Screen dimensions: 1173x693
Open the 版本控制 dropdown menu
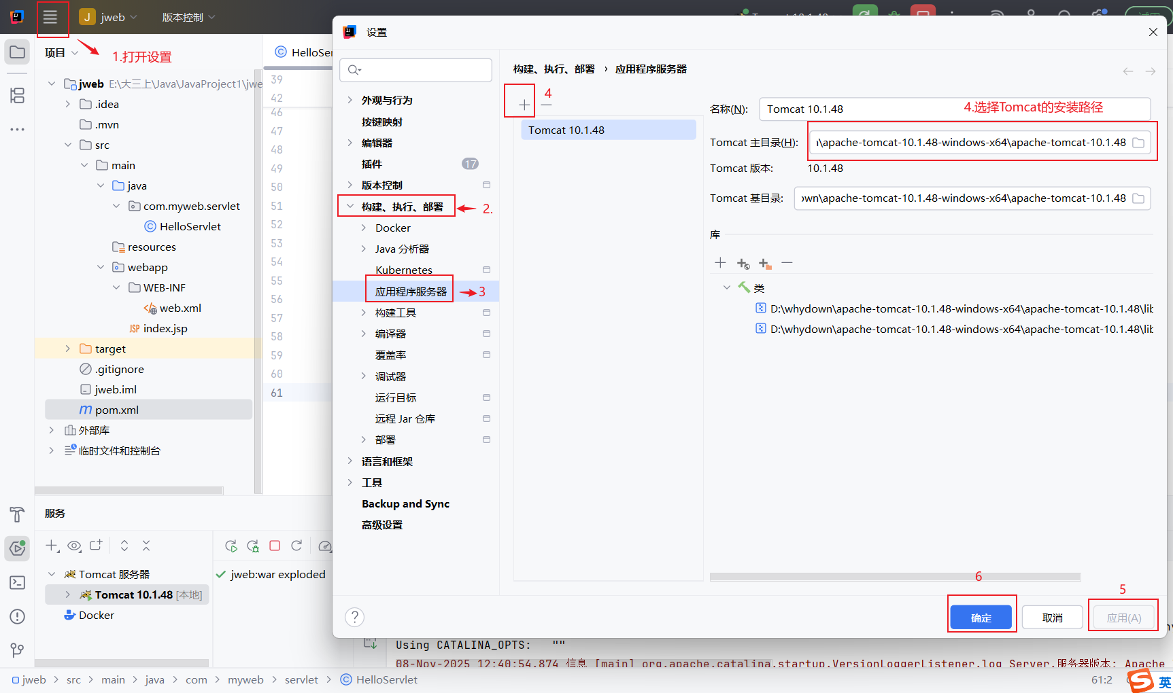(x=188, y=17)
